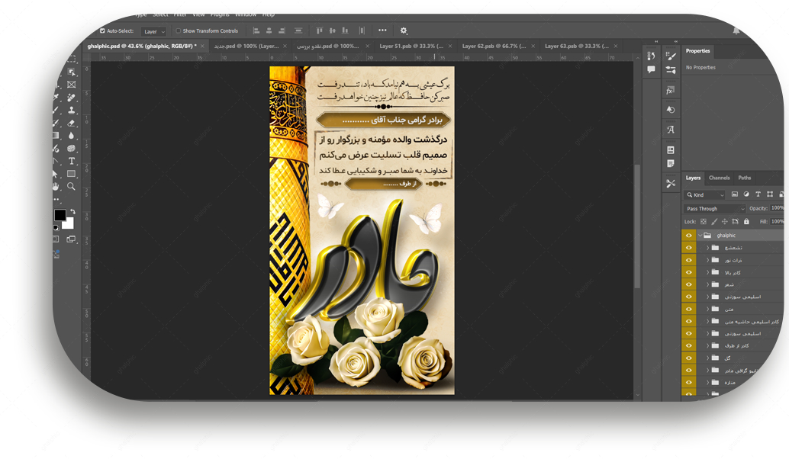Select the Eraser tool

point(71,123)
